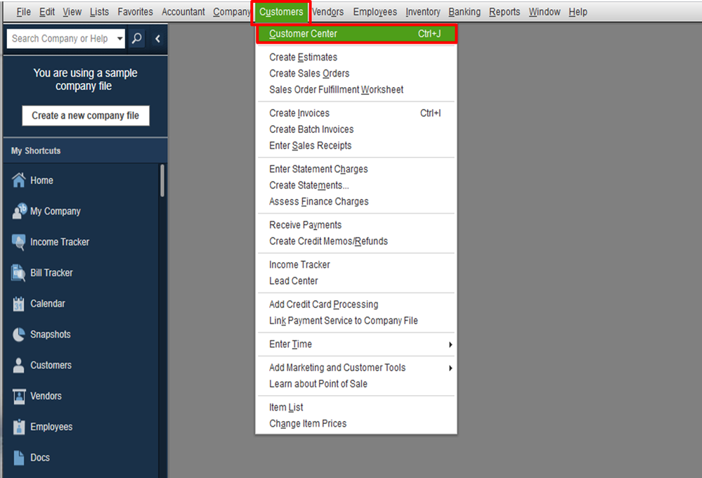Open the Vendors menu in menu bar

point(327,12)
